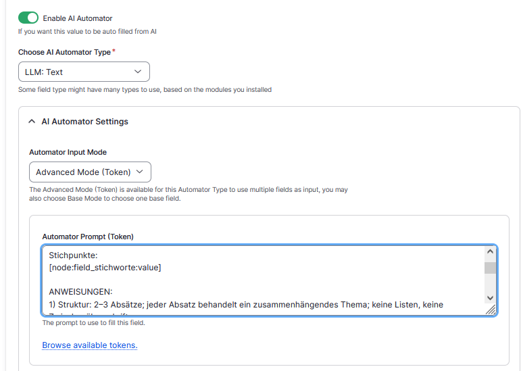Toggle the Enable AI Automator switch
The width and height of the screenshot is (521, 371).
pos(28,18)
